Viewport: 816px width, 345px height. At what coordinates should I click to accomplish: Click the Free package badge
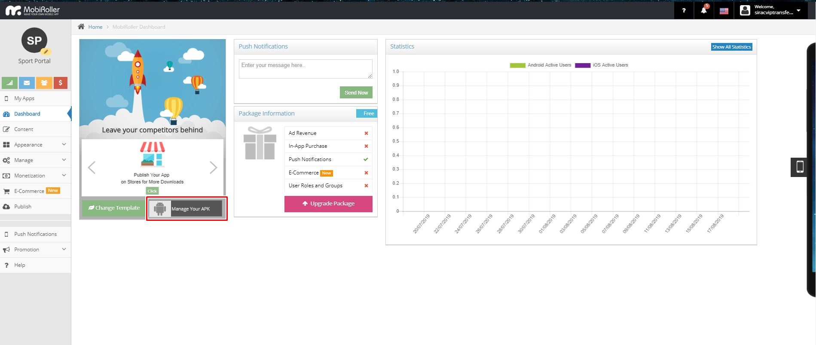pos(367,113)
